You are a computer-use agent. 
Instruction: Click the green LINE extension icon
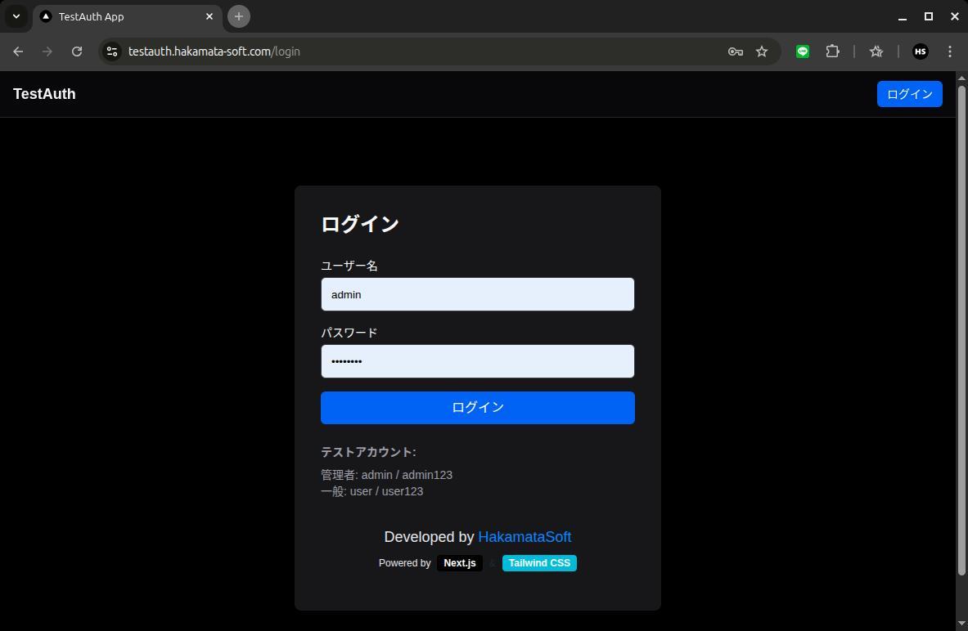[x=802, y=51]
